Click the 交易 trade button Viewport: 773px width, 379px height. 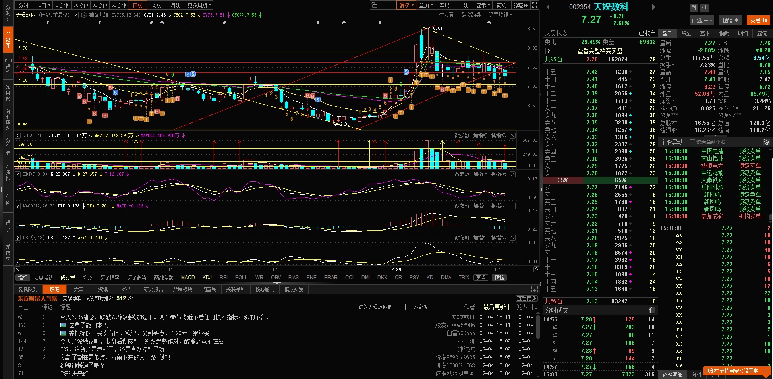click(x=758, y=20)
